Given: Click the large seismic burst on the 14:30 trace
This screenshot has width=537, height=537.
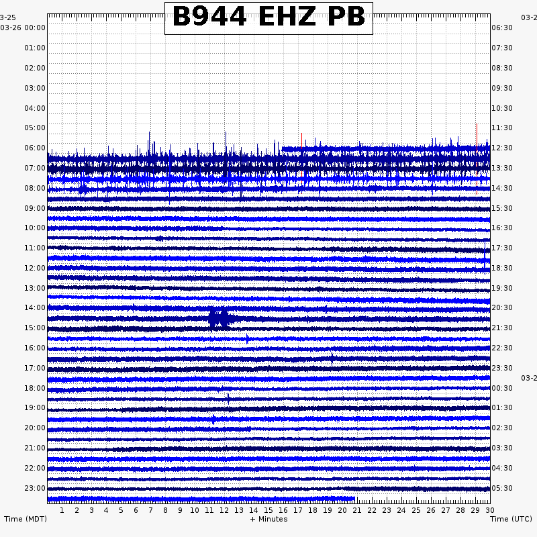Looking at the screenshot, I should [222, 318].
